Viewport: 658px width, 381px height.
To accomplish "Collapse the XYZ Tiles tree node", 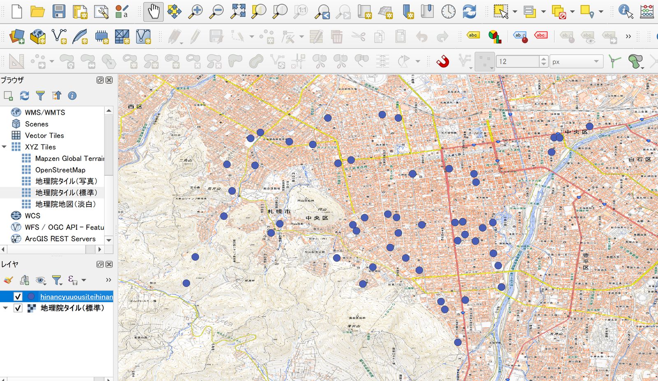I will pyautogui.click(x=4, y=147).
